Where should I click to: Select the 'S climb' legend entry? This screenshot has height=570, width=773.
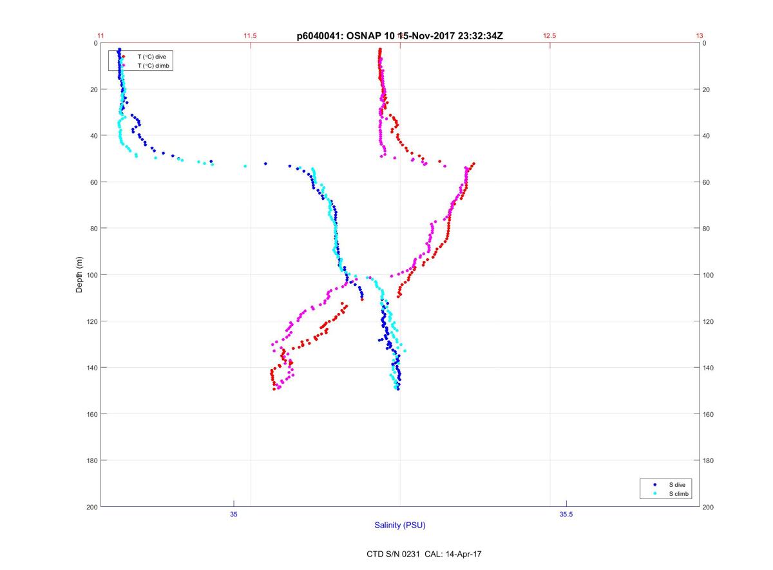[x=679, y=493]
